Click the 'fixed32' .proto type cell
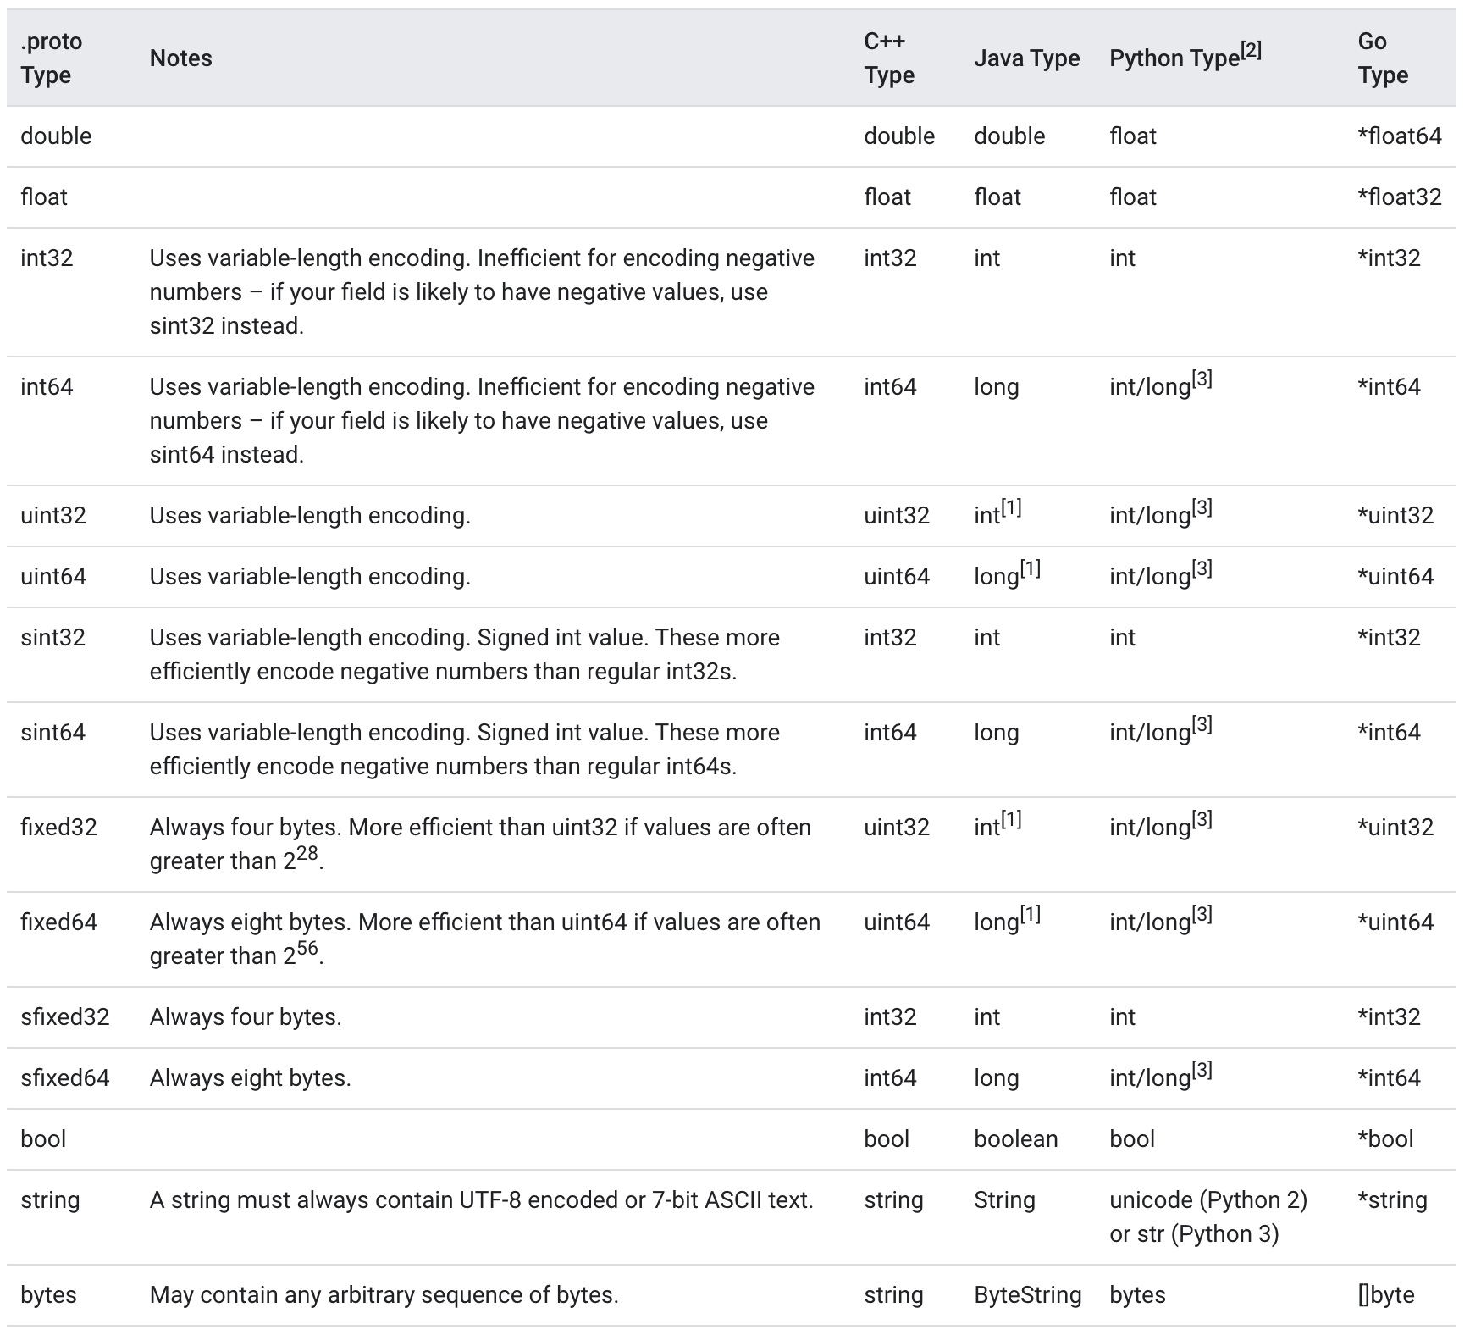 coord(58,828)
